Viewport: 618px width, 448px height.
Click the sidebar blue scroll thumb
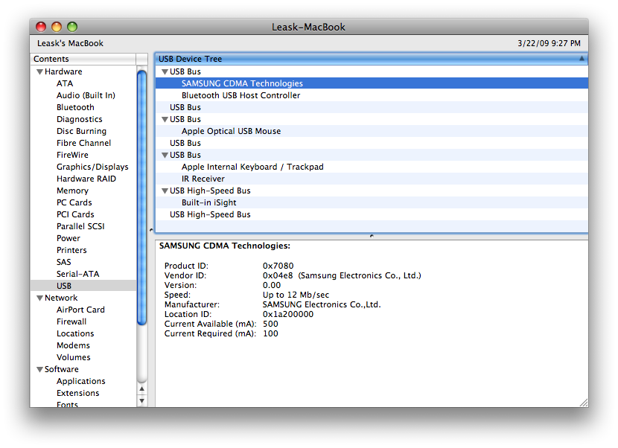point(142,197)
